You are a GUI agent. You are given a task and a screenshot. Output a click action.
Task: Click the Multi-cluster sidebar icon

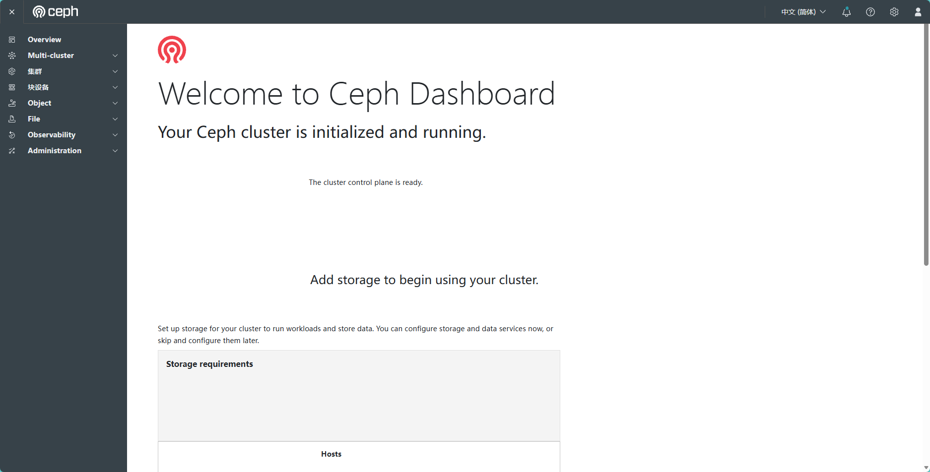coord(12,56)
